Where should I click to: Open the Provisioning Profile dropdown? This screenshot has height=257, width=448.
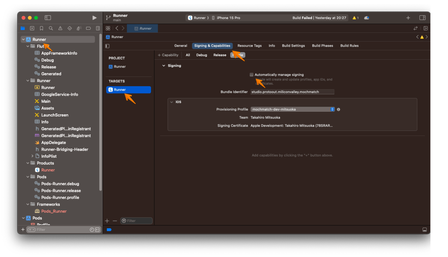292,110
